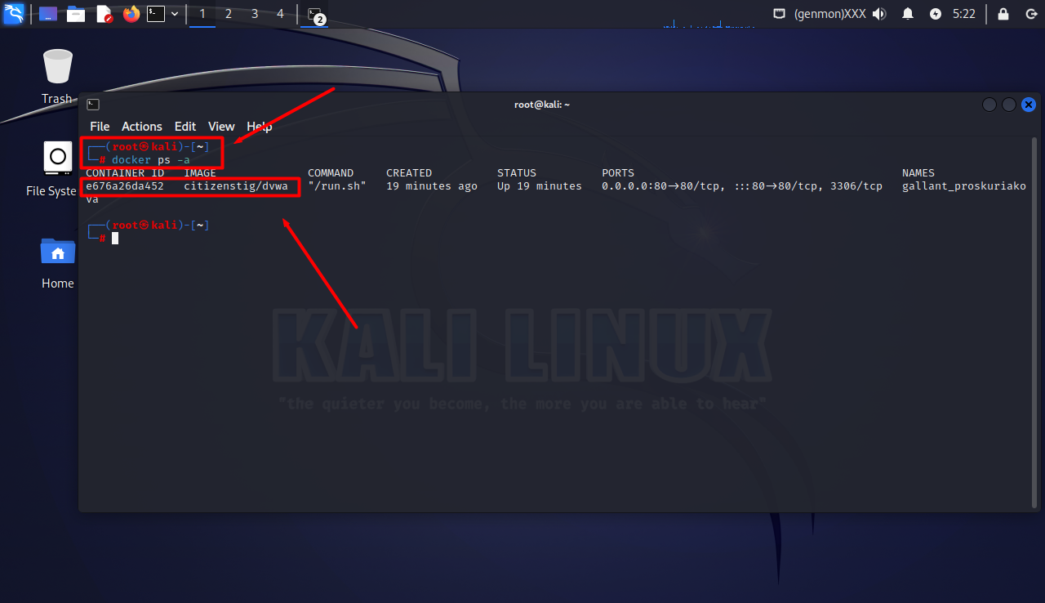Switch to workspace 3

[x=255, y=14]
